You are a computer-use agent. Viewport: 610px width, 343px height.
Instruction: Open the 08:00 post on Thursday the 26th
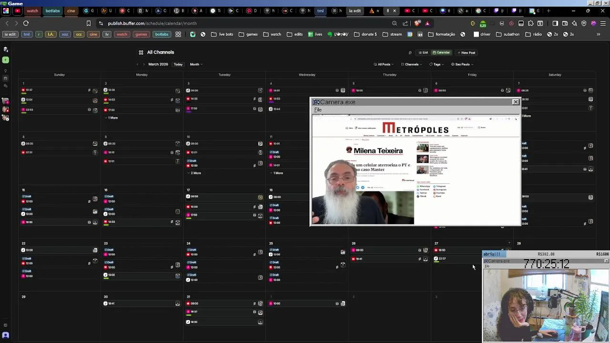tap(390, 250)
